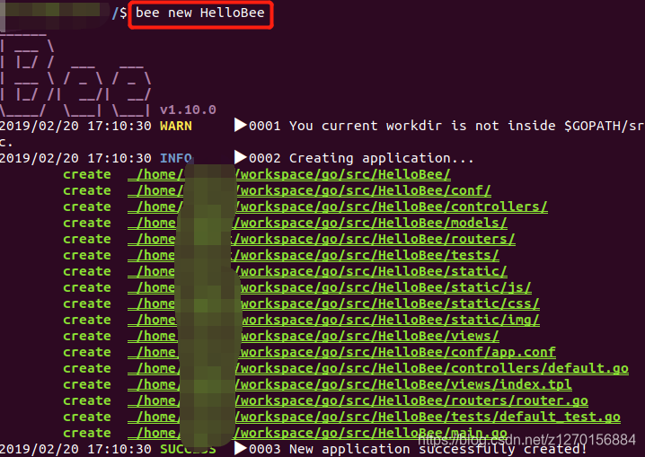Open the HelloBee/tests/ directory path
The image size is (645, 457).
click(x=313, y=255)
